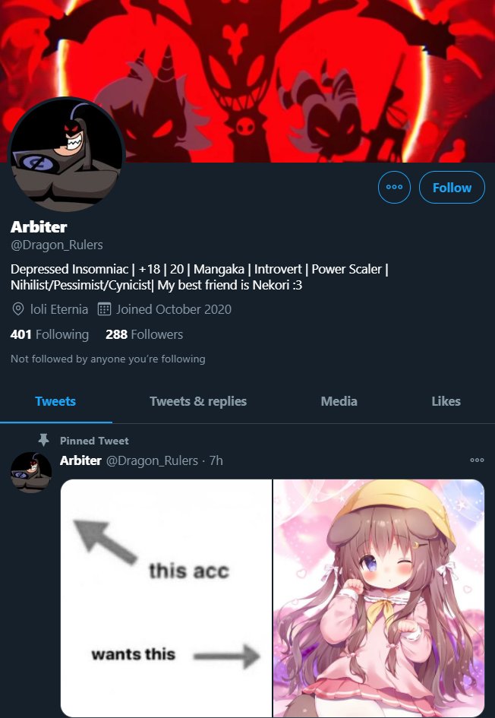Switch to Tweets & replies tab
Image resolution: width=495 pixels, height=718 pixels.
[x=198, y=401]
